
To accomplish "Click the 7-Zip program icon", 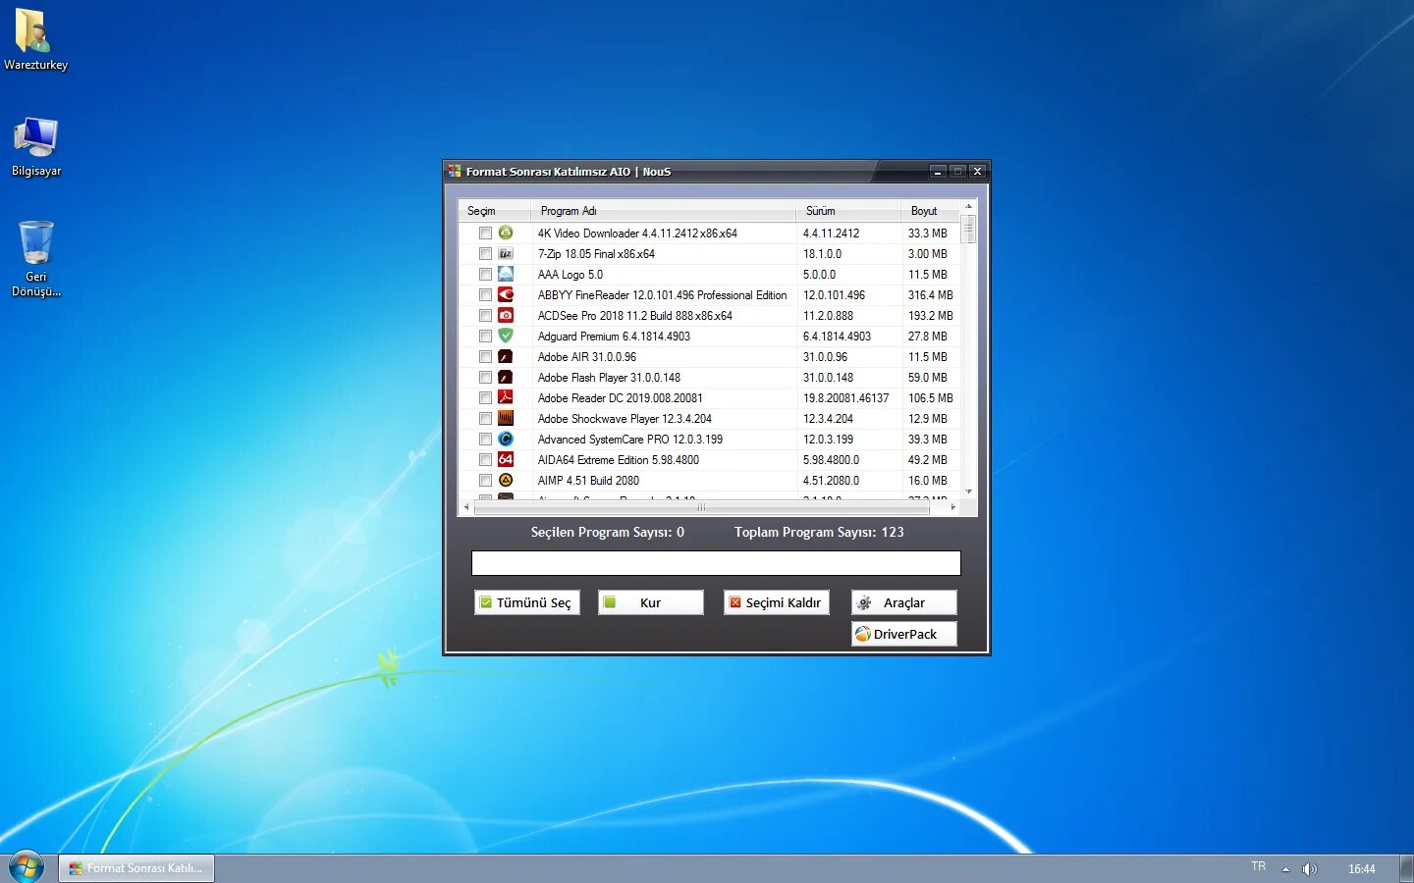I will click(x=506, y=253).
